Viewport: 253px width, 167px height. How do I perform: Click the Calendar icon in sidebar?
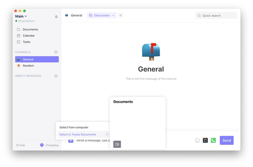(x=18, y=35)
